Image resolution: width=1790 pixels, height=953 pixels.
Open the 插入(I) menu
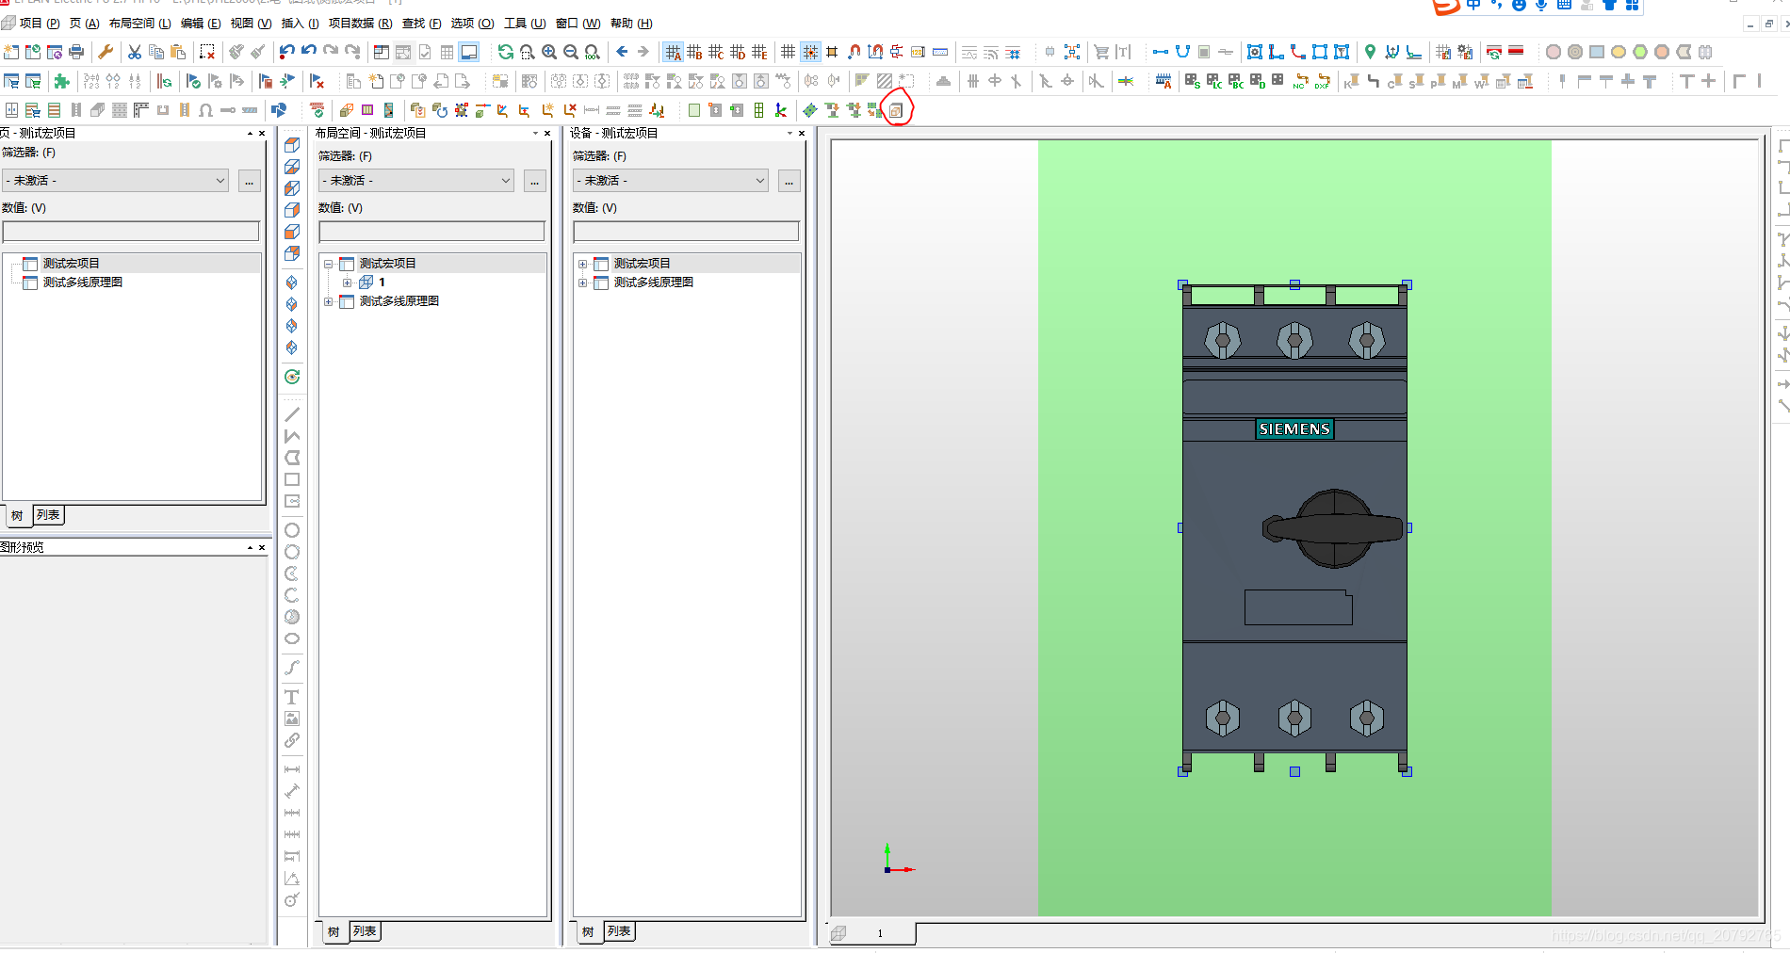pyautogui.click(x=301, y=24)
